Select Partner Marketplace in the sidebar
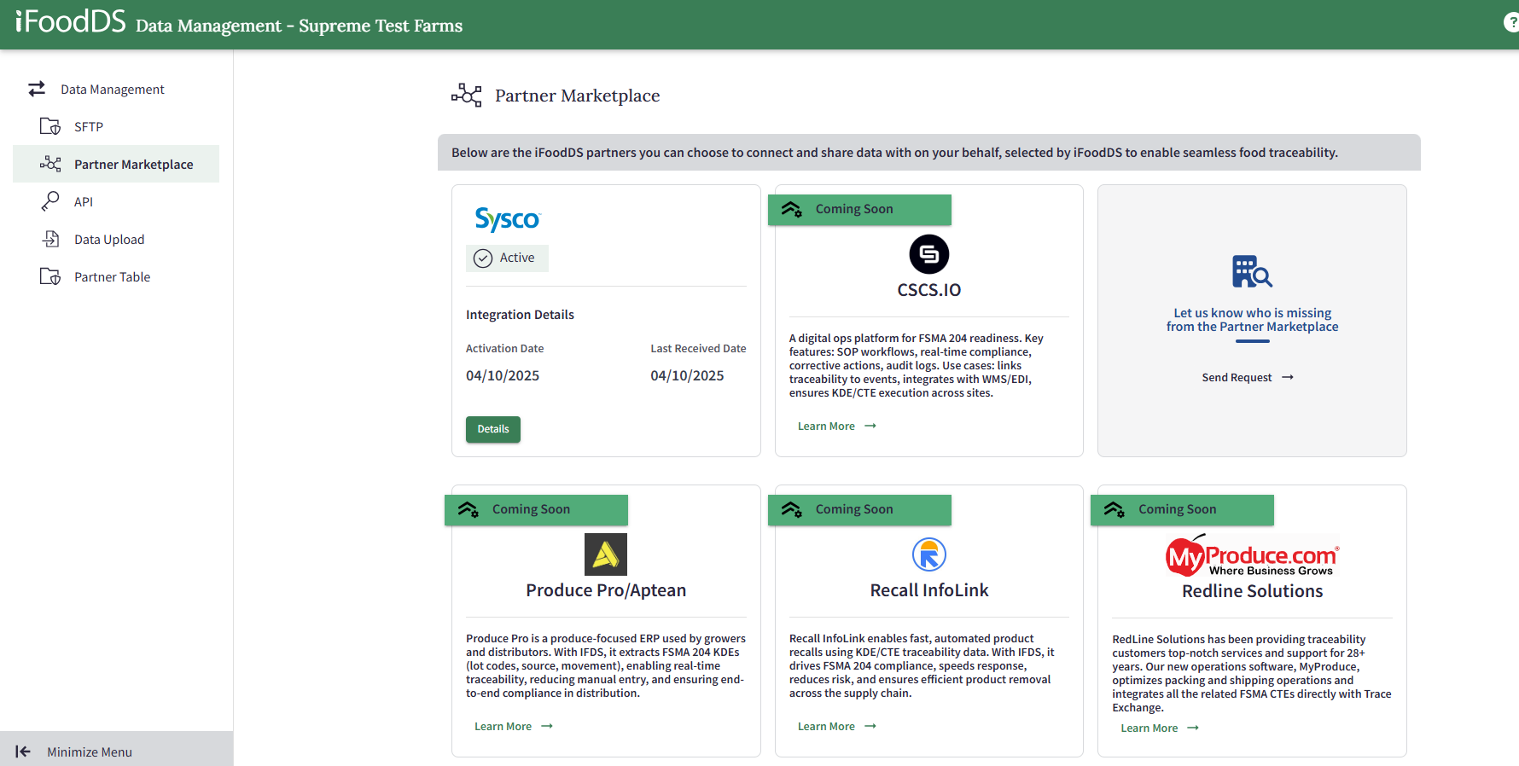The height and width of the screenshot is (766, 1519). tap(116, 164)
